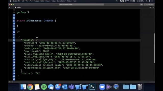Click the APIResponse struct name
This screenshot has width=163, height=91.
(34, 21)
